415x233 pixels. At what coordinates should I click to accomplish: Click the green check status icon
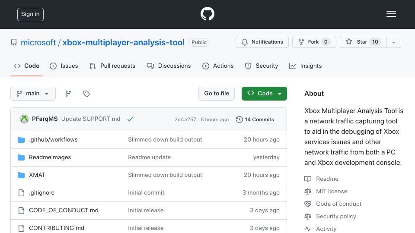(x=130, y=119)
